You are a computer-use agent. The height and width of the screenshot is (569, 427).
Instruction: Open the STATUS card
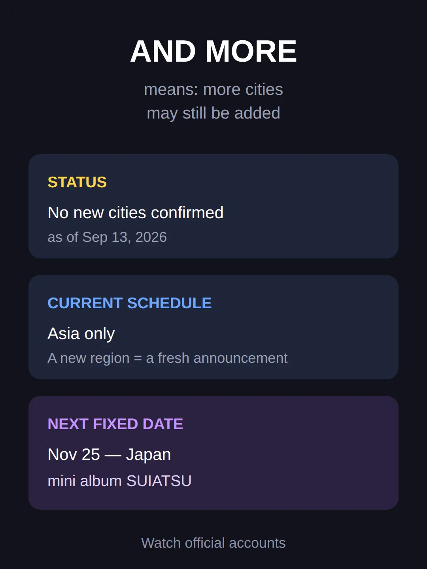[213, 206]
